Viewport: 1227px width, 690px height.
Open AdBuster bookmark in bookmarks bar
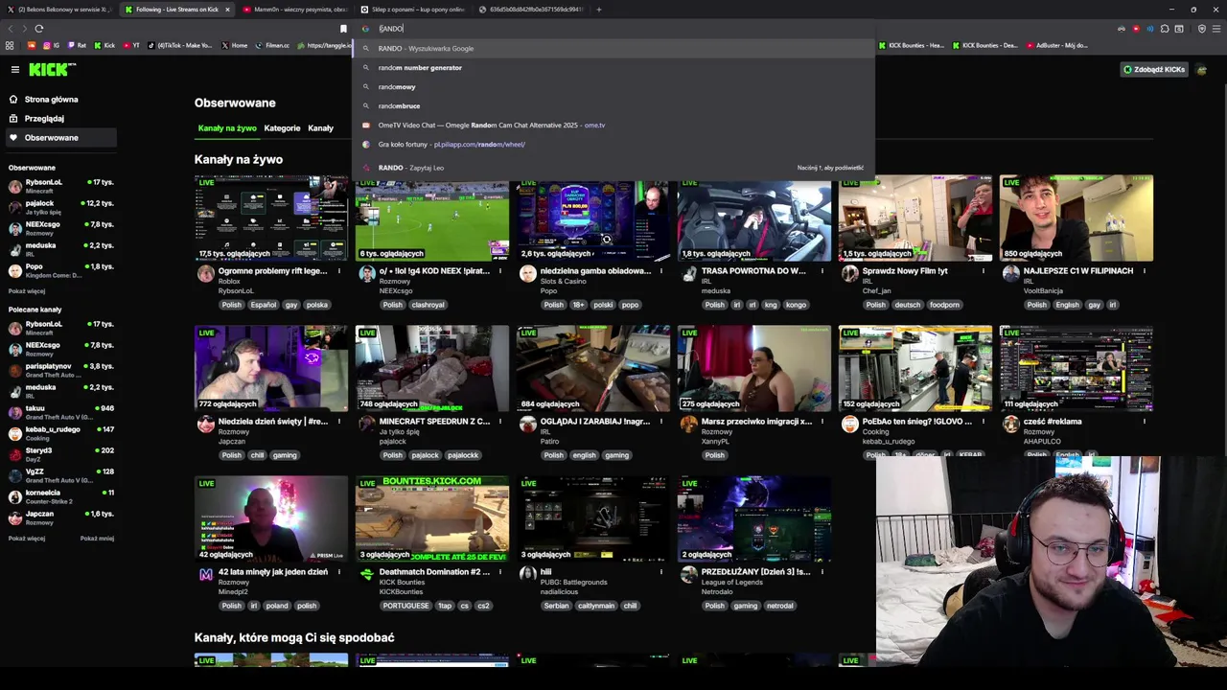coord(1056,45)
